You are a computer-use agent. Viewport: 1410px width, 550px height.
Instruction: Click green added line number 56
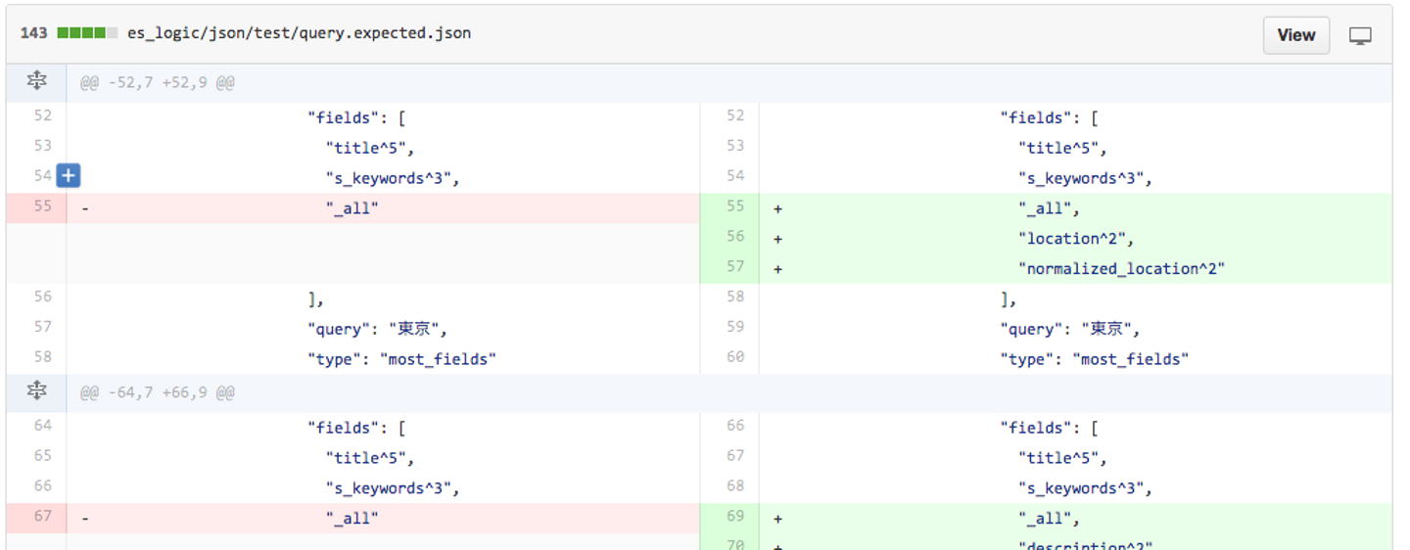click(734, 237)
